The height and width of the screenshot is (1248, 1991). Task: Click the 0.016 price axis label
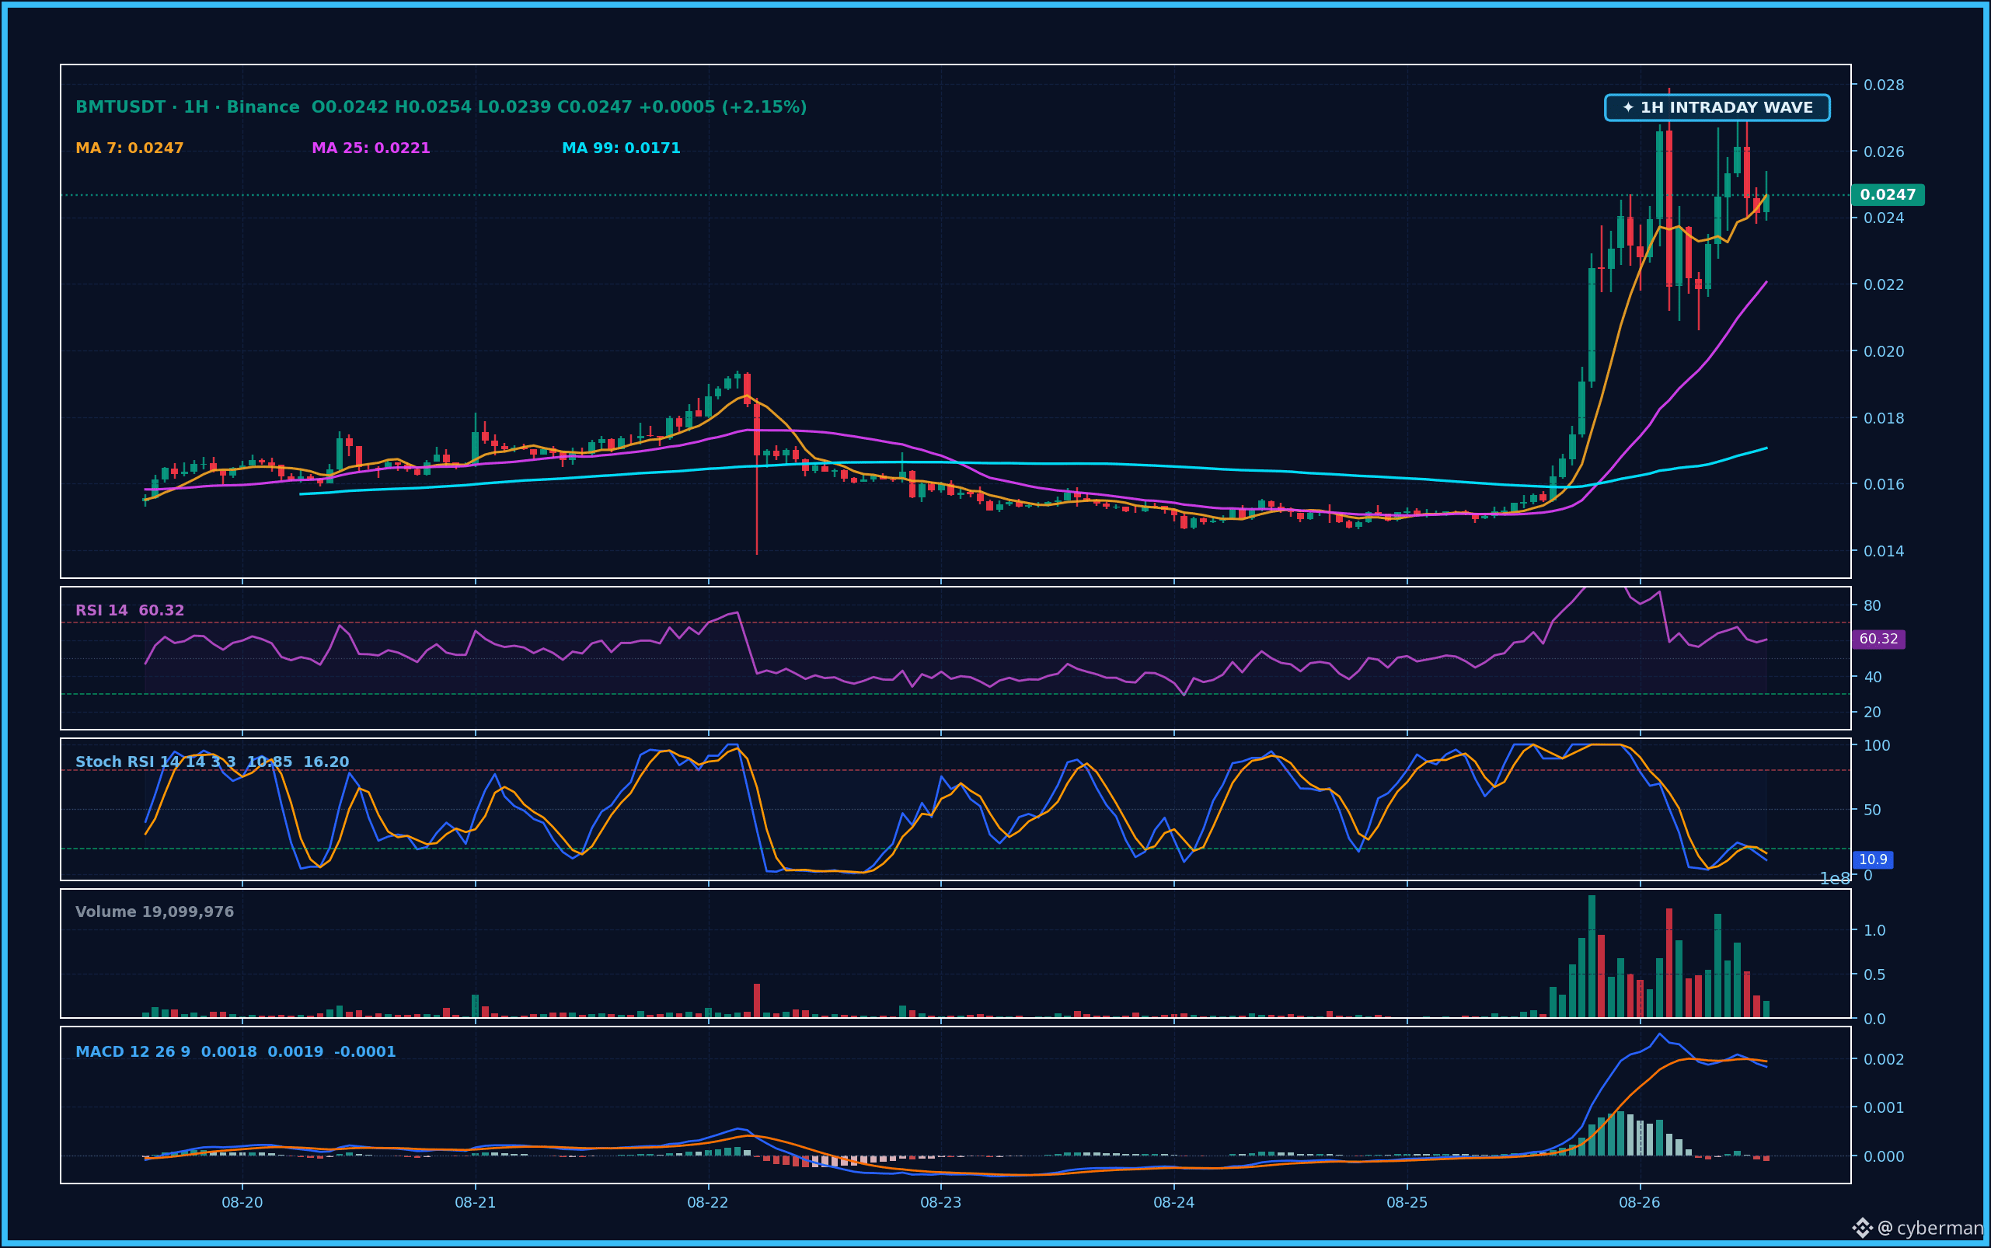(x=1884, y=484)
